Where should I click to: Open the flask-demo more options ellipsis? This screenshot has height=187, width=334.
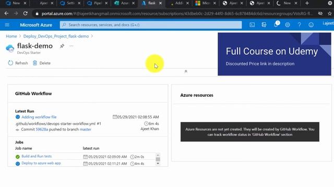(71, 46)
